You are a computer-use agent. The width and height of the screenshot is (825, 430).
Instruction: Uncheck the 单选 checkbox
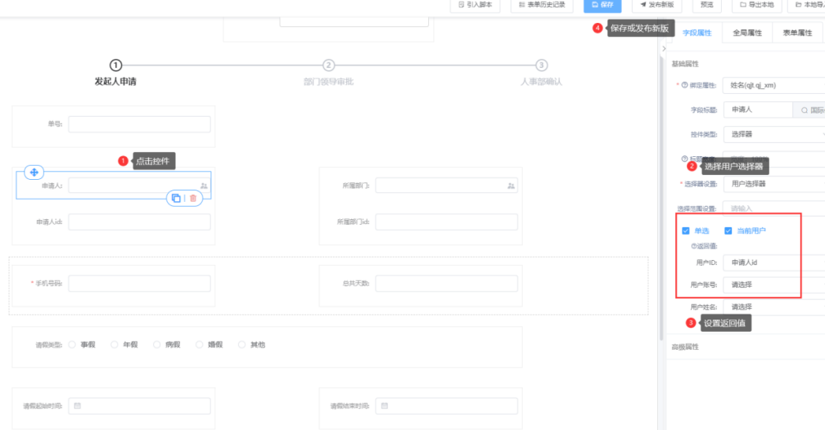click(686, 231)
